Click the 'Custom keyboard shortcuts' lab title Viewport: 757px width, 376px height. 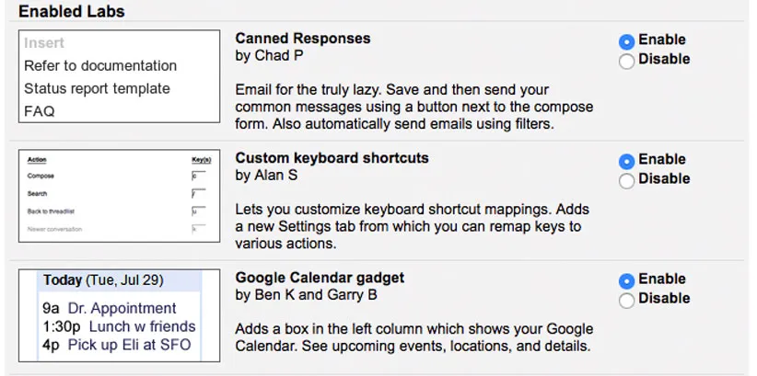pyautogui.click(x=332, y=158)
